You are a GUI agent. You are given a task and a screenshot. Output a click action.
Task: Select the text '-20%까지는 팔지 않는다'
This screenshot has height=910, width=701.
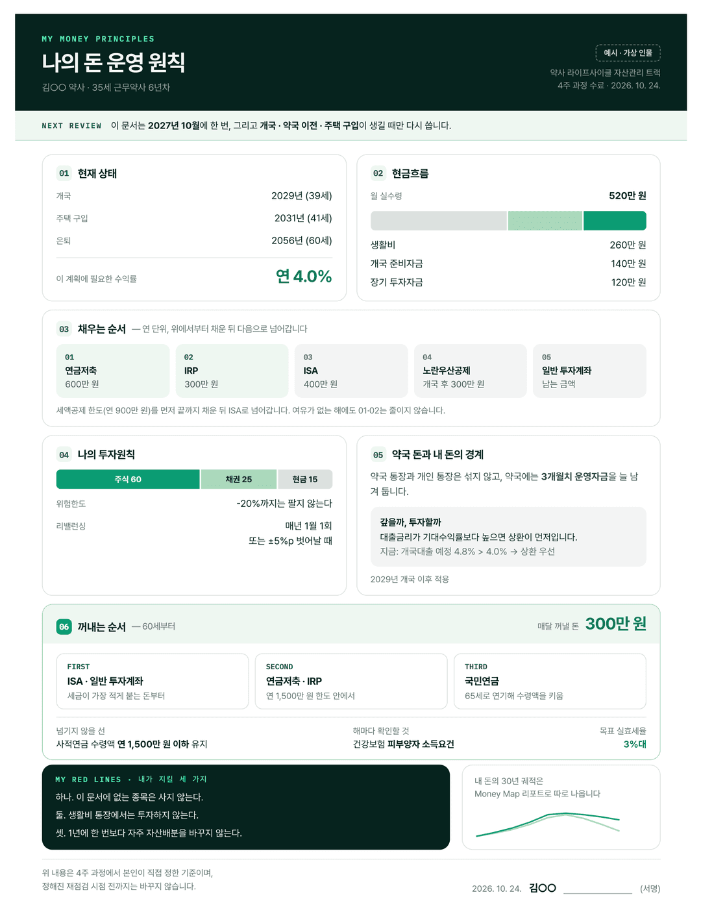[x=284, y=504]
